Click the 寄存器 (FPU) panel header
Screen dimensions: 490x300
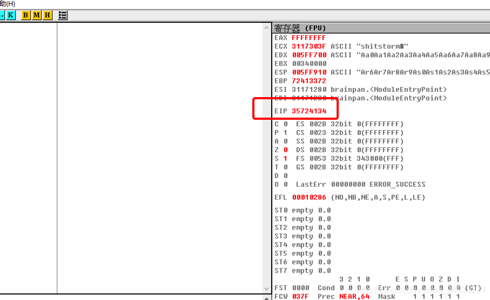[381, 28]
